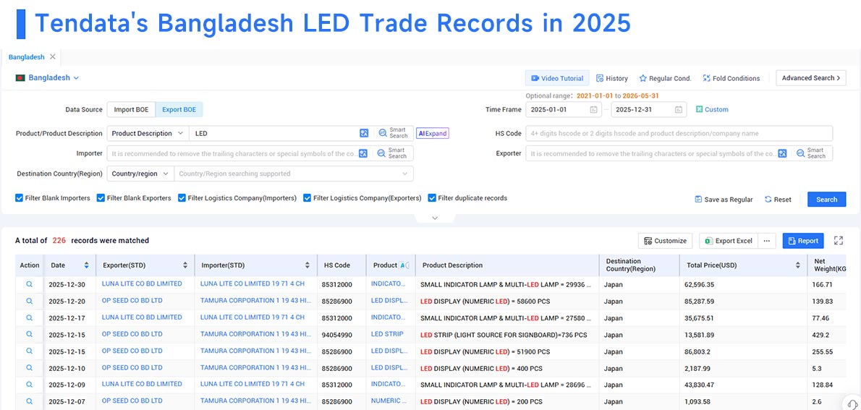Image resolution: width=861 pixels, height=410 pixels.
Task: Open the Bangladesh country dropdown
Action: (x=48, y=78)
